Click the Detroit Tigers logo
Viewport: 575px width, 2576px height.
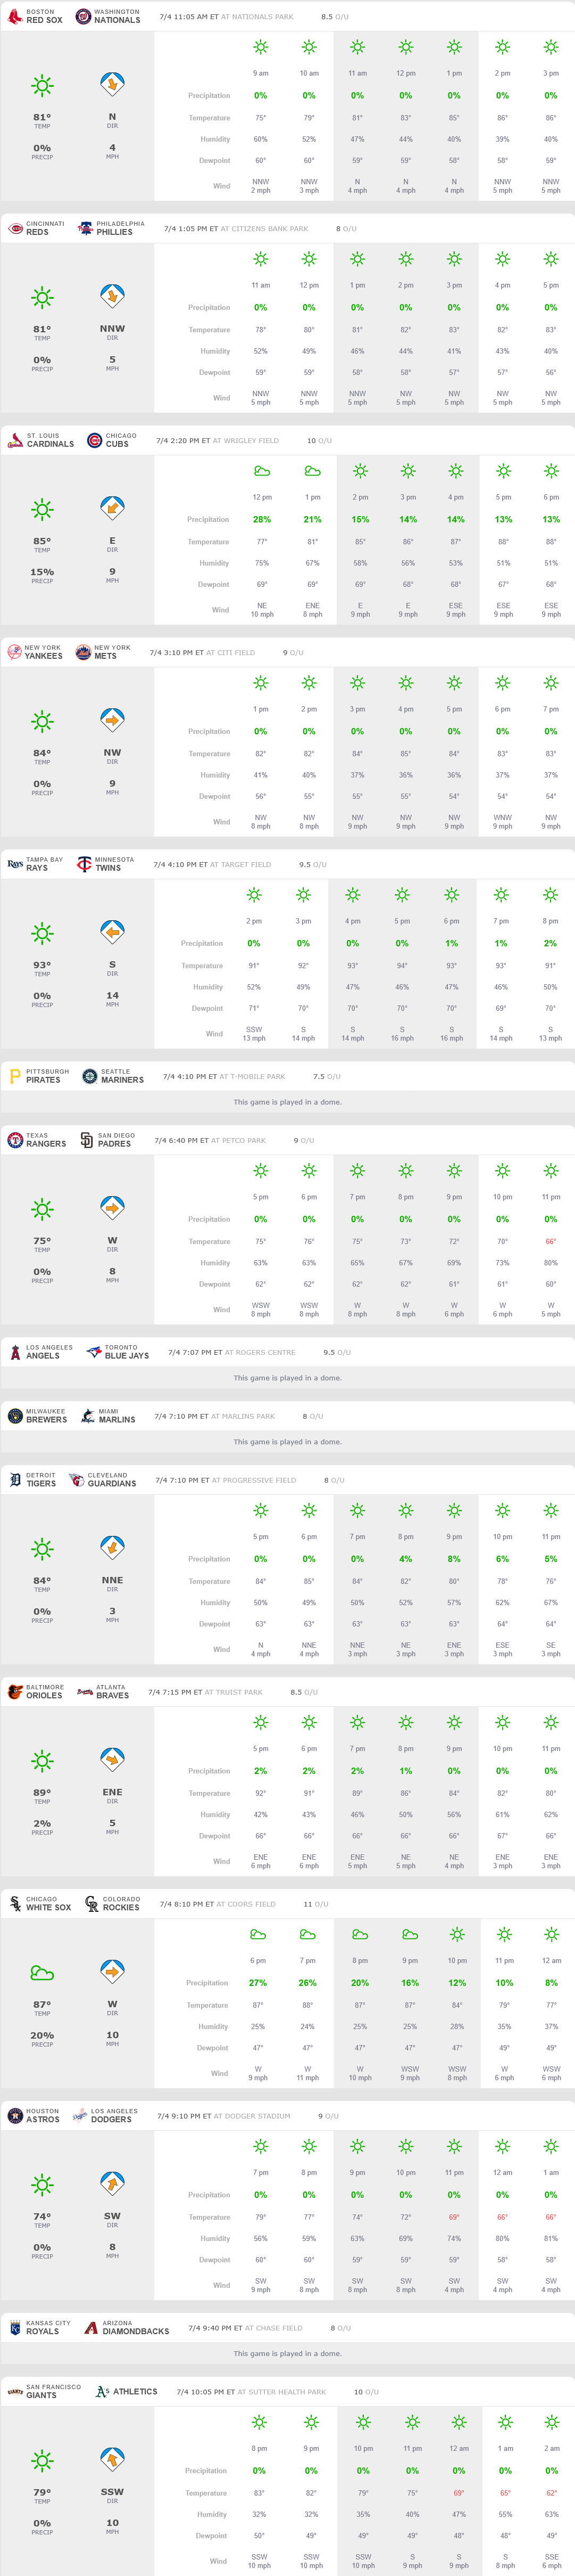pos(15,1481)
